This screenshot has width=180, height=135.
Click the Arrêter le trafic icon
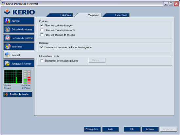[x=6, y=94]
